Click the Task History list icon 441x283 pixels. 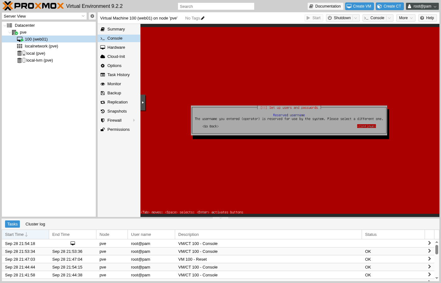[103, 75]
